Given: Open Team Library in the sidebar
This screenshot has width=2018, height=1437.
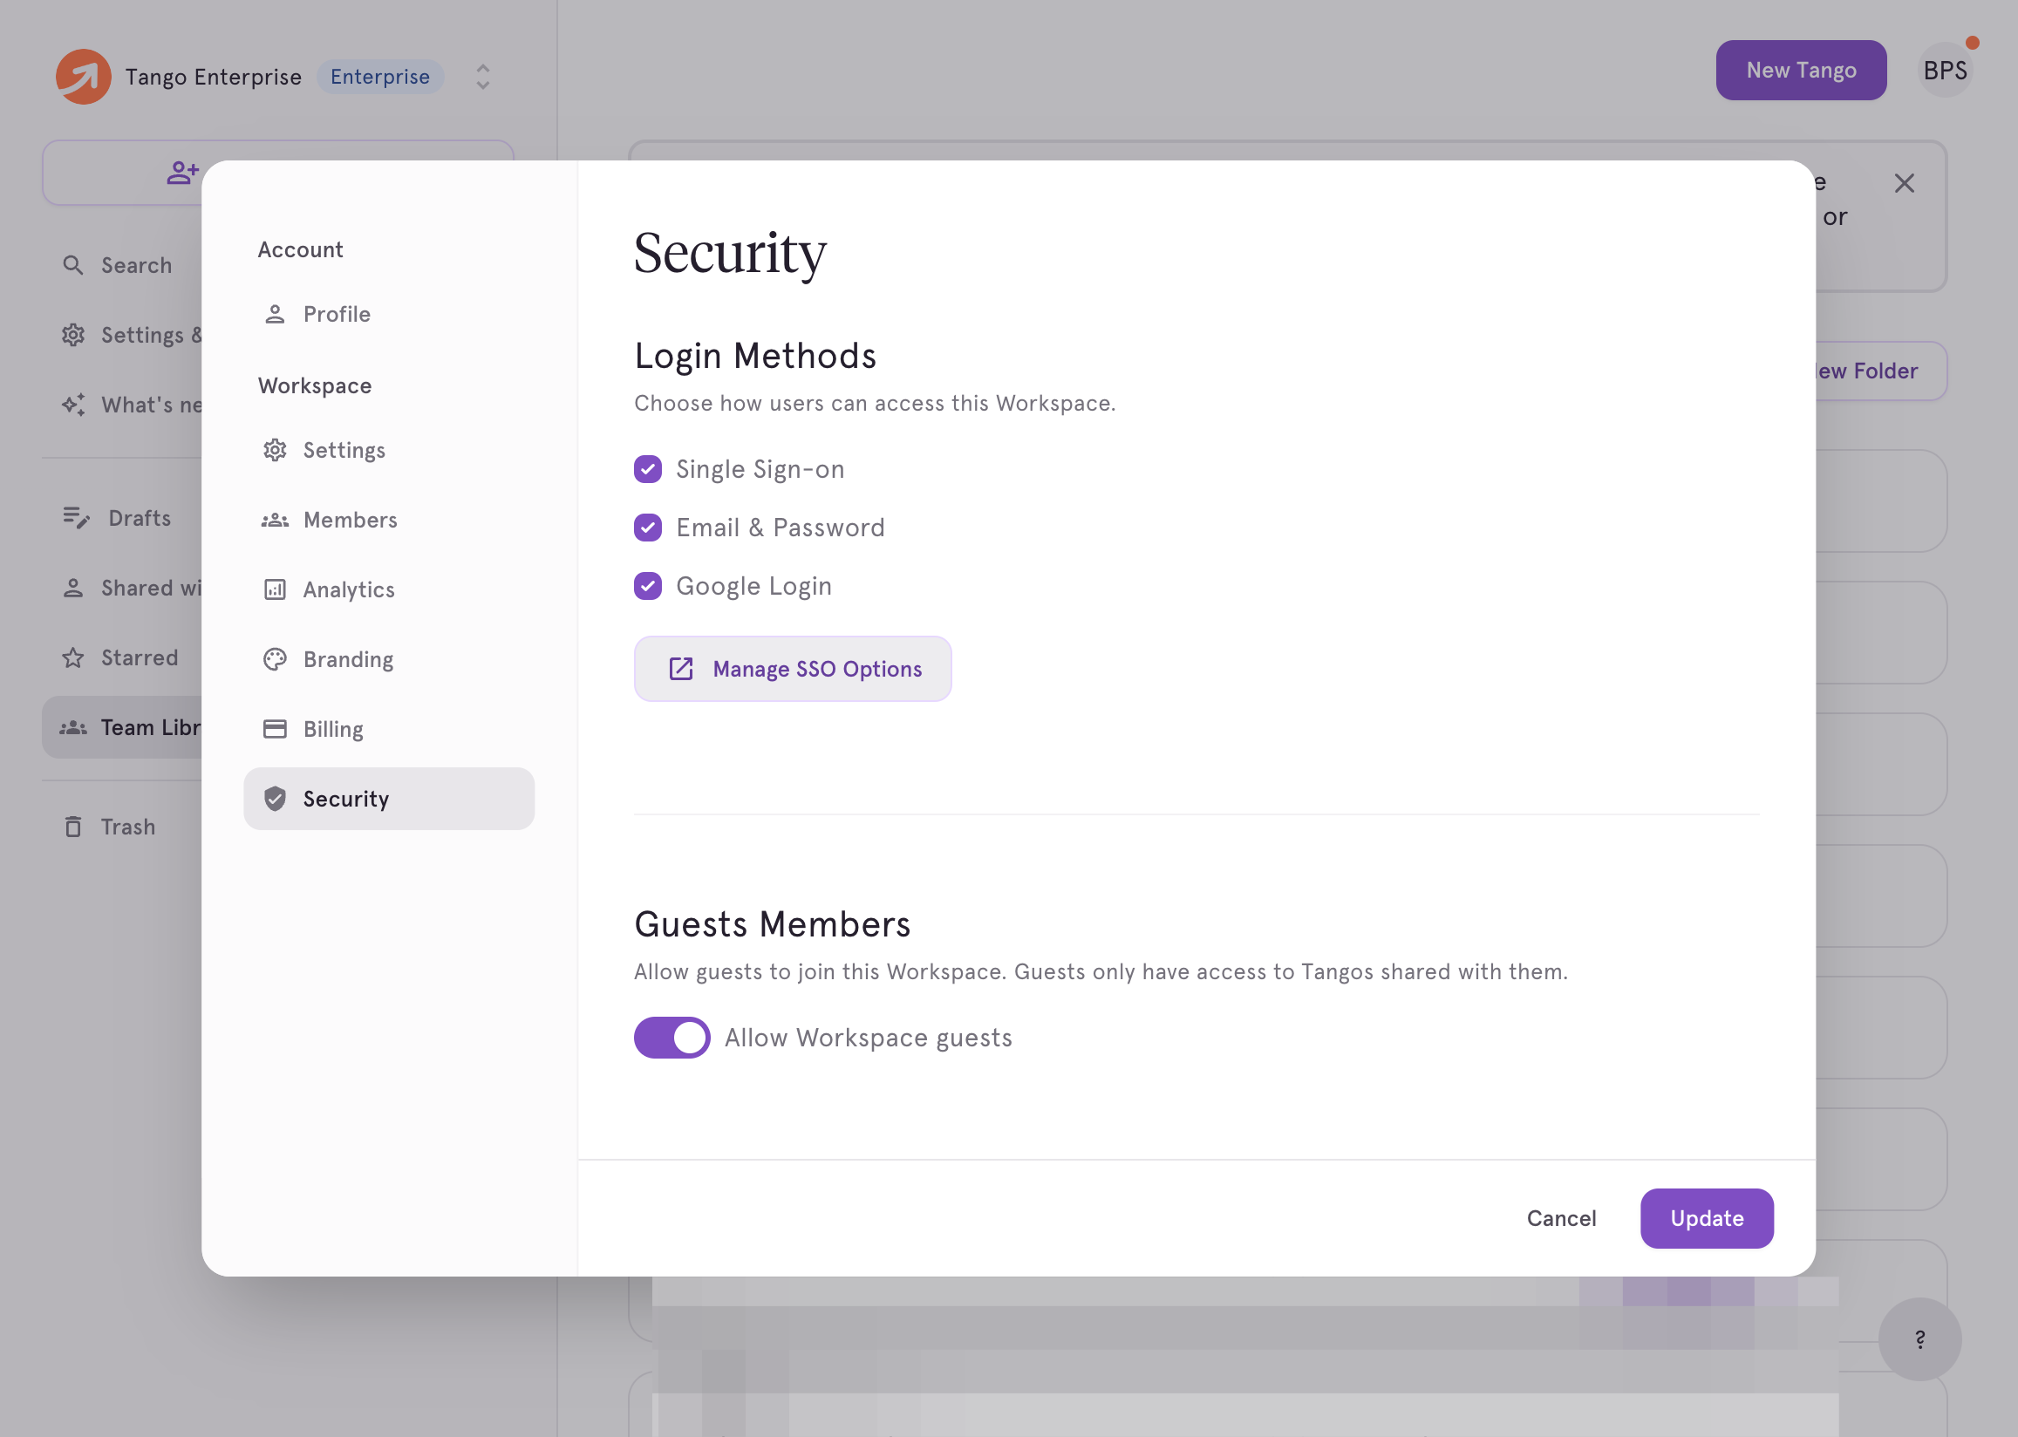Looking at the screenshot, I should click(122, 727).
